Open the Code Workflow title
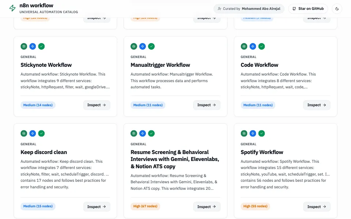This screenshot has height=219, width=351. click(260, 65)
